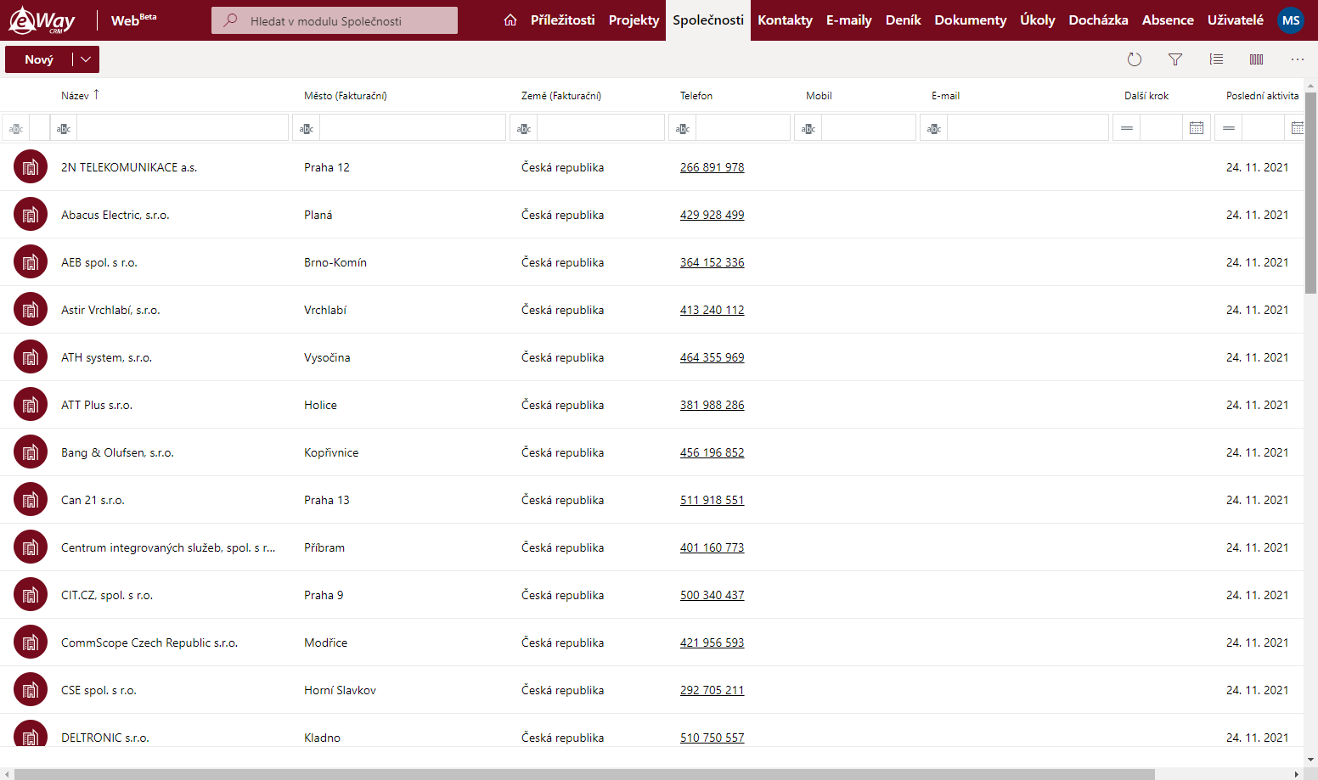Open the column chooser icon
1318x780 pixels.
pyautogui.click(x=1257, y=59)
